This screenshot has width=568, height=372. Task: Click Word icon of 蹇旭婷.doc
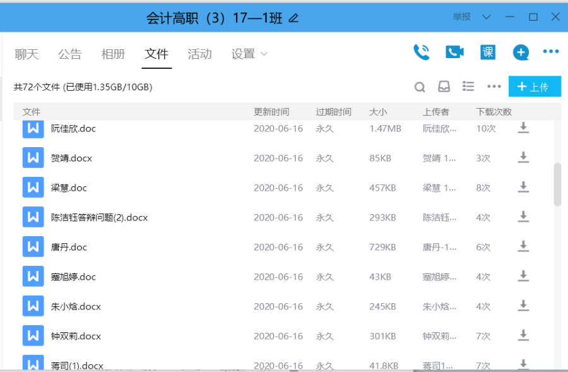coord(33,277)
